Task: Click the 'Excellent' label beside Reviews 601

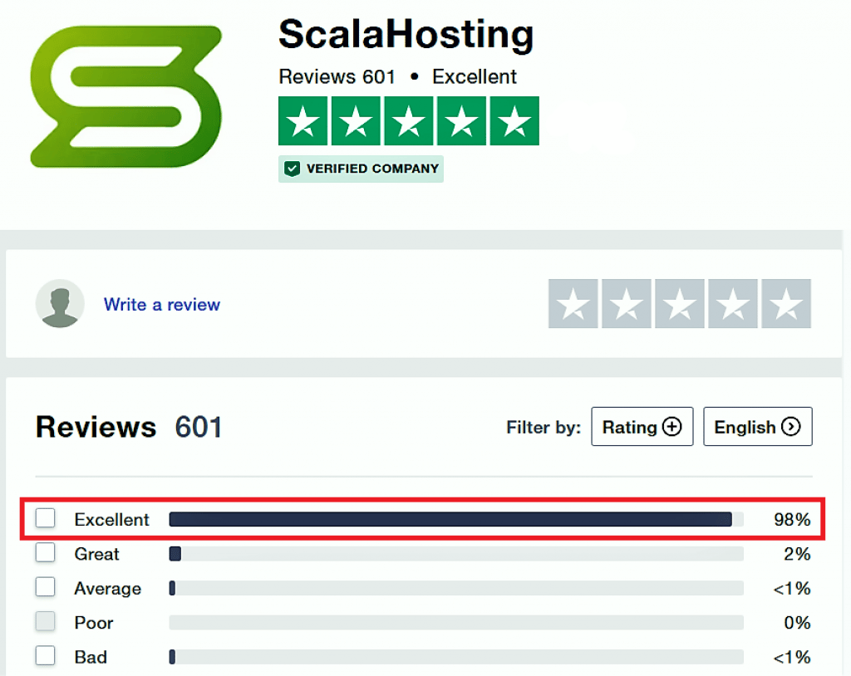Action: coord(474,76)
